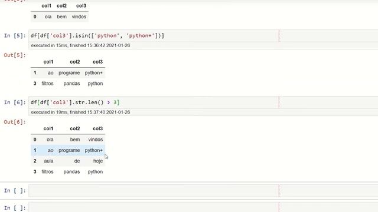Click 'python' cell in row 3 of Out[5]

(95, 84)
